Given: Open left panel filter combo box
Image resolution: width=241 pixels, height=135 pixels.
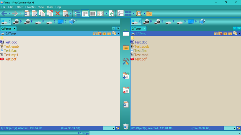Looking at the screenshot, I should click(x=109, y=128).
